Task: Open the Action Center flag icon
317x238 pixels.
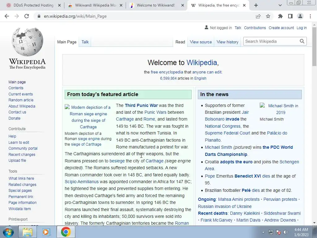Action: point(278,232)
